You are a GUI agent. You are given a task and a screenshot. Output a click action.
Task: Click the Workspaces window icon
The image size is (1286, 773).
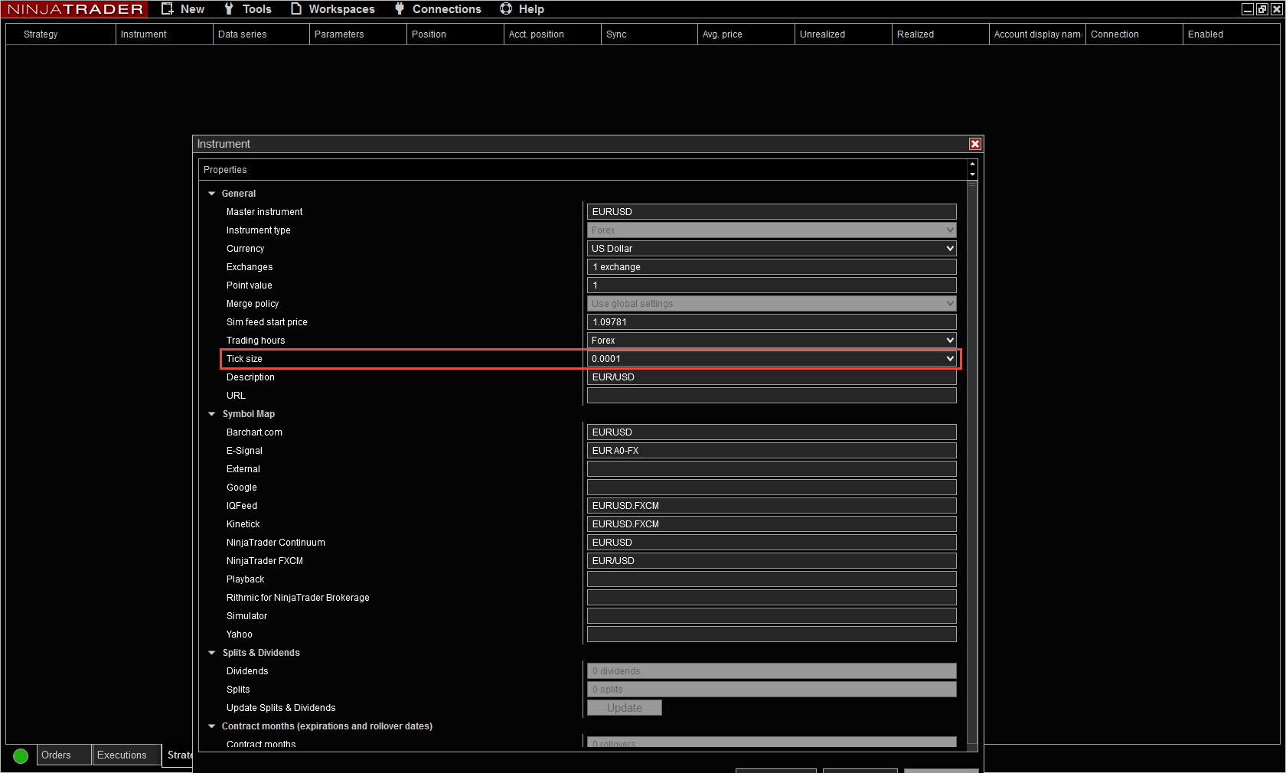(296, 9)
